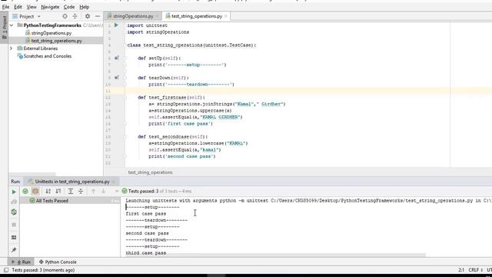Screen dimensions: 492x277
Task: Select test_string_operations.py in project tree
Action: [x=56, y=41]
